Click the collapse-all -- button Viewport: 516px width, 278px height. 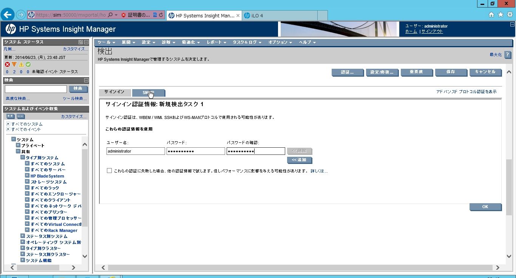click(20, 116)
